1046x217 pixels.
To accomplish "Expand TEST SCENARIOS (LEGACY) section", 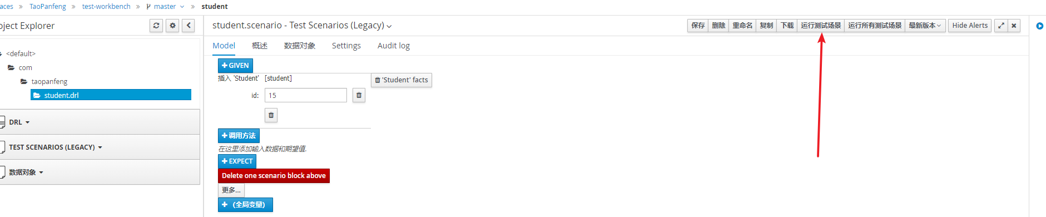I will click(x=56, y=147).
